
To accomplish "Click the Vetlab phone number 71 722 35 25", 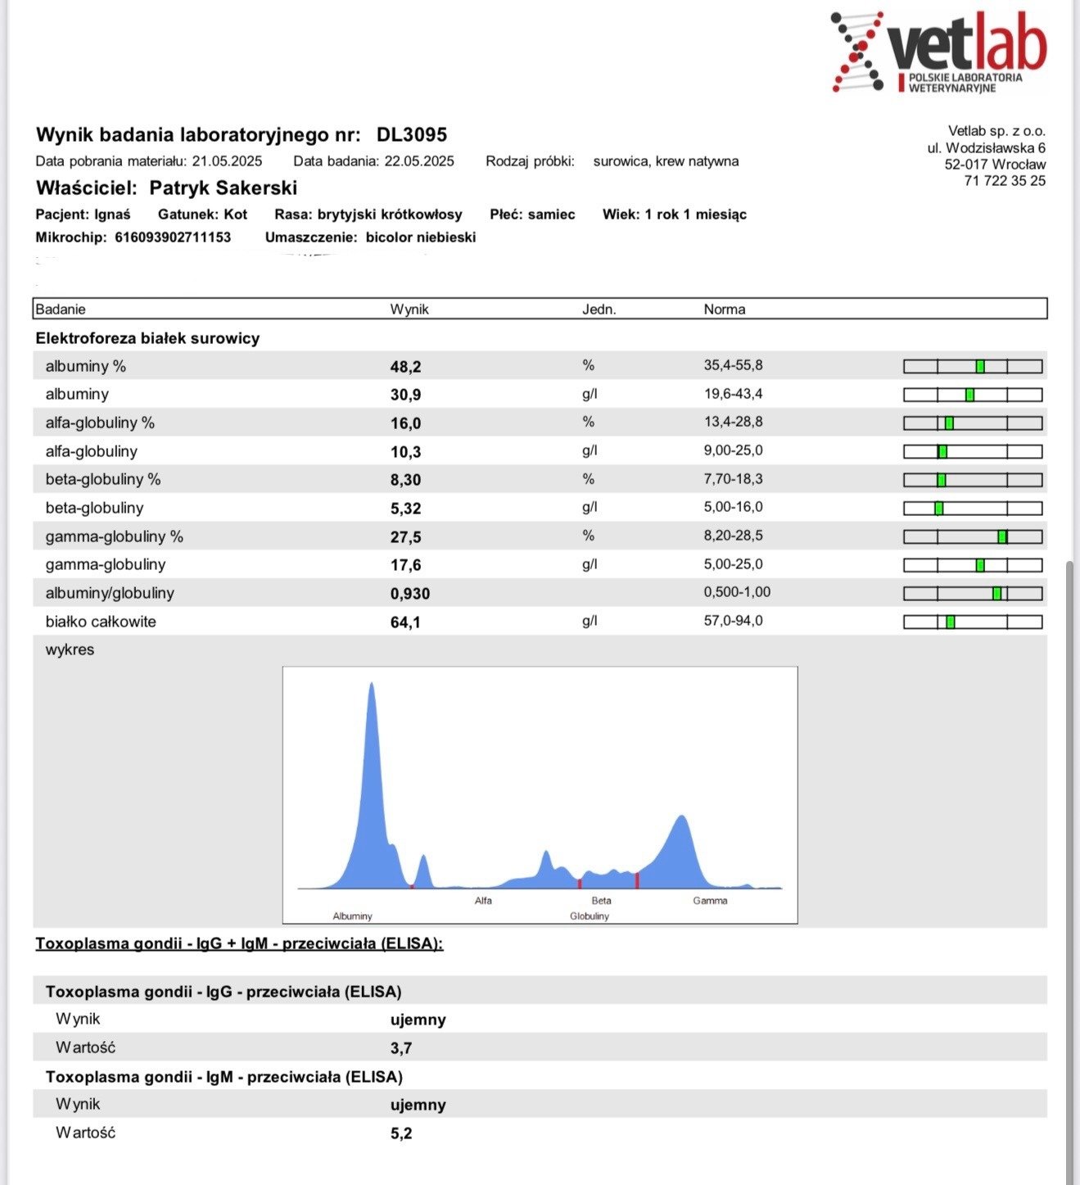I will click(x=1005, y=181).
